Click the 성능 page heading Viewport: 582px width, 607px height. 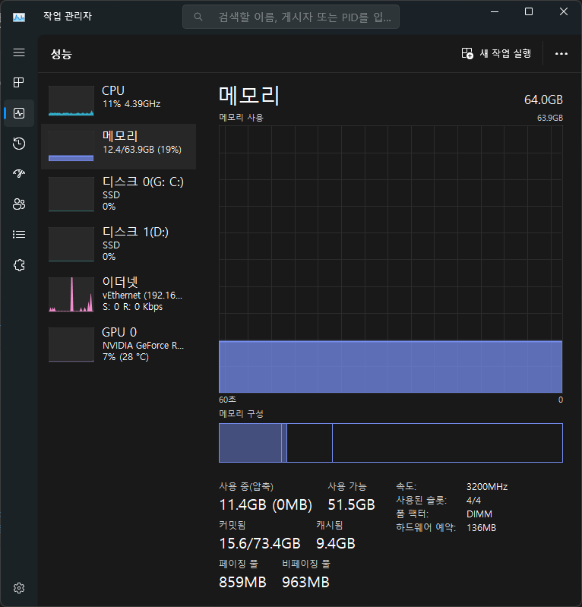62,54
